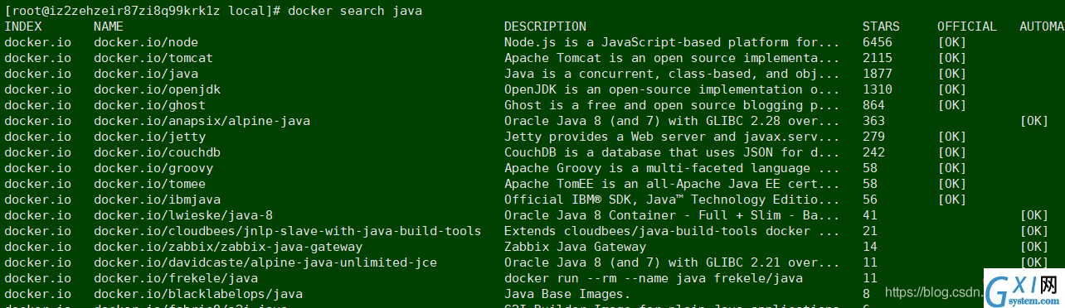
Task: Select the INDEX column header
Action: (23, 26)
